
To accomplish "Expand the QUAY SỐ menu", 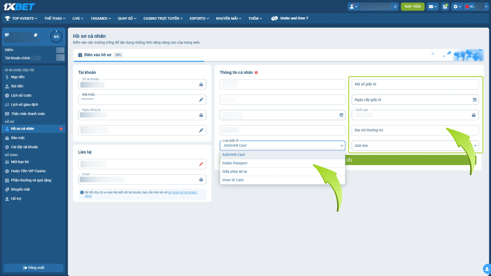I will (127, 18).
